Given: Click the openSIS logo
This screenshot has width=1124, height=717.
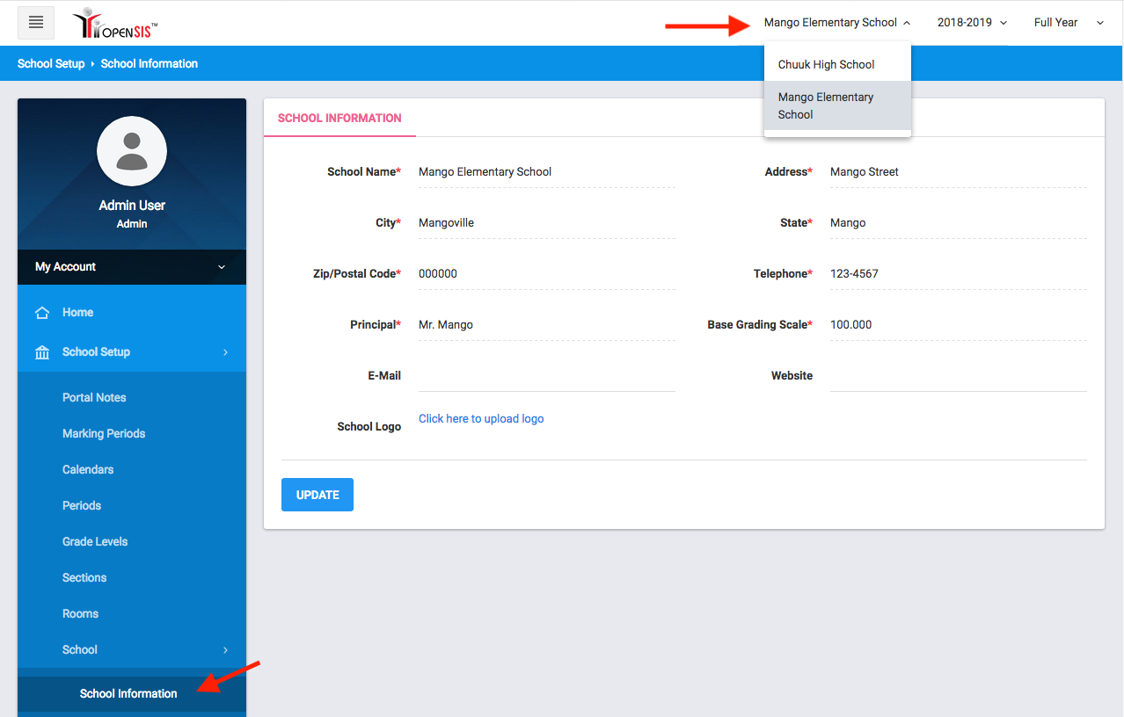Looking at the screenshot, I should [116, 24].
